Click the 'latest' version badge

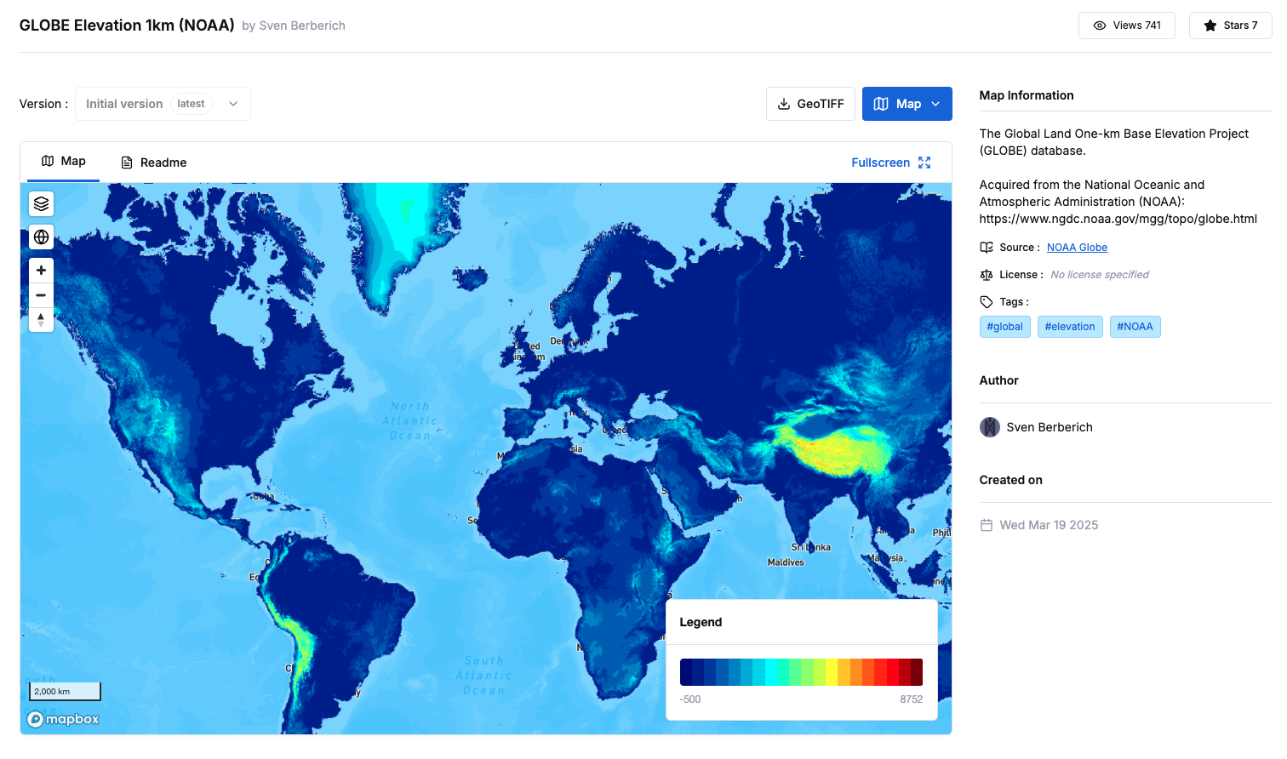[191, 104]
